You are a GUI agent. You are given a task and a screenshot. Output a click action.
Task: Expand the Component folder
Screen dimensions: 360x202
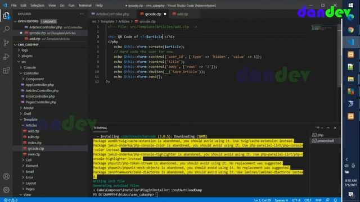click(x=34, y=79)
